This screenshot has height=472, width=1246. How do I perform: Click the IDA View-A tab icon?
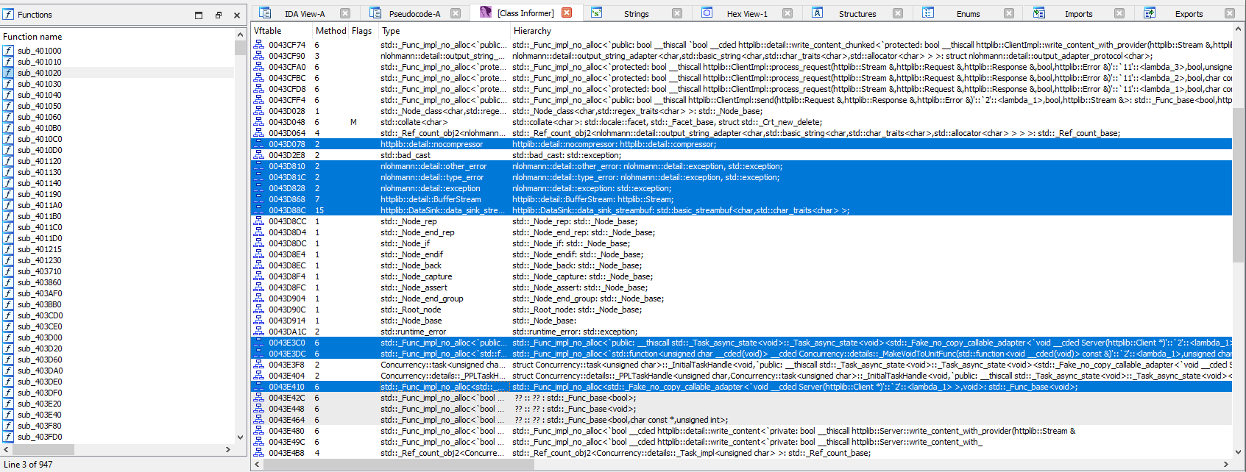(x=265, y=13)
